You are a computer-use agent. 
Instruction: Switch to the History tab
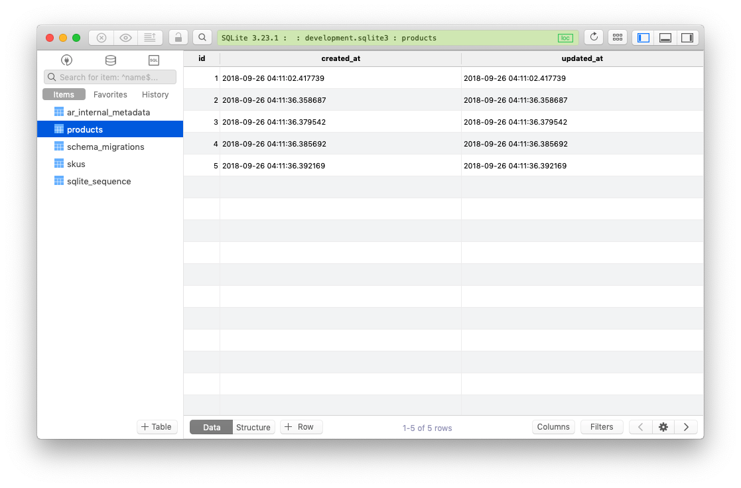point(155,94)
